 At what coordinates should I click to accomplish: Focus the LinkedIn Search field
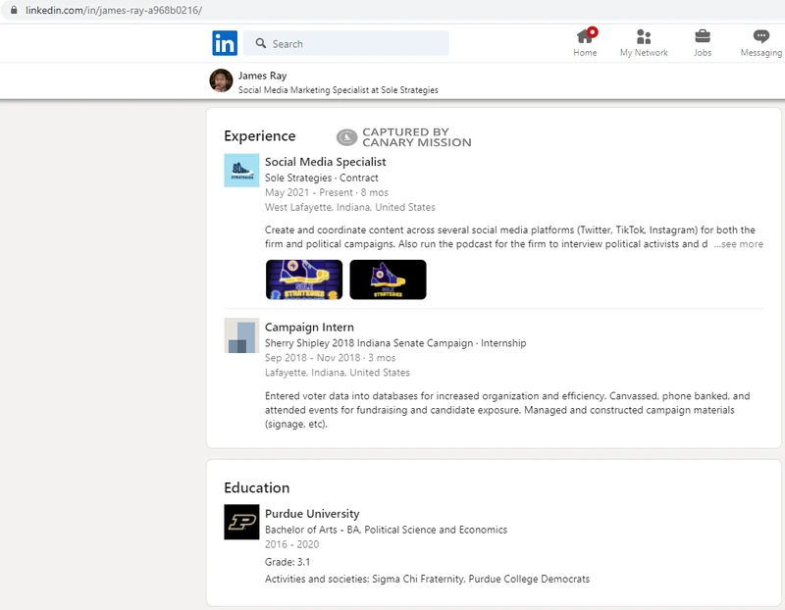[346, 43]
